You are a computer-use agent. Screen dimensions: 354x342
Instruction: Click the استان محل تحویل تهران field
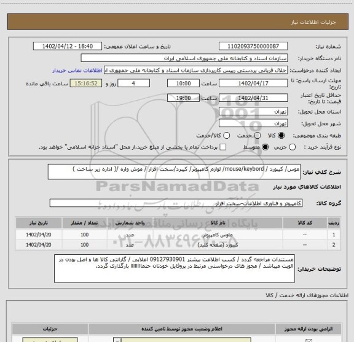pyautogui.click(x=253, y=112)
